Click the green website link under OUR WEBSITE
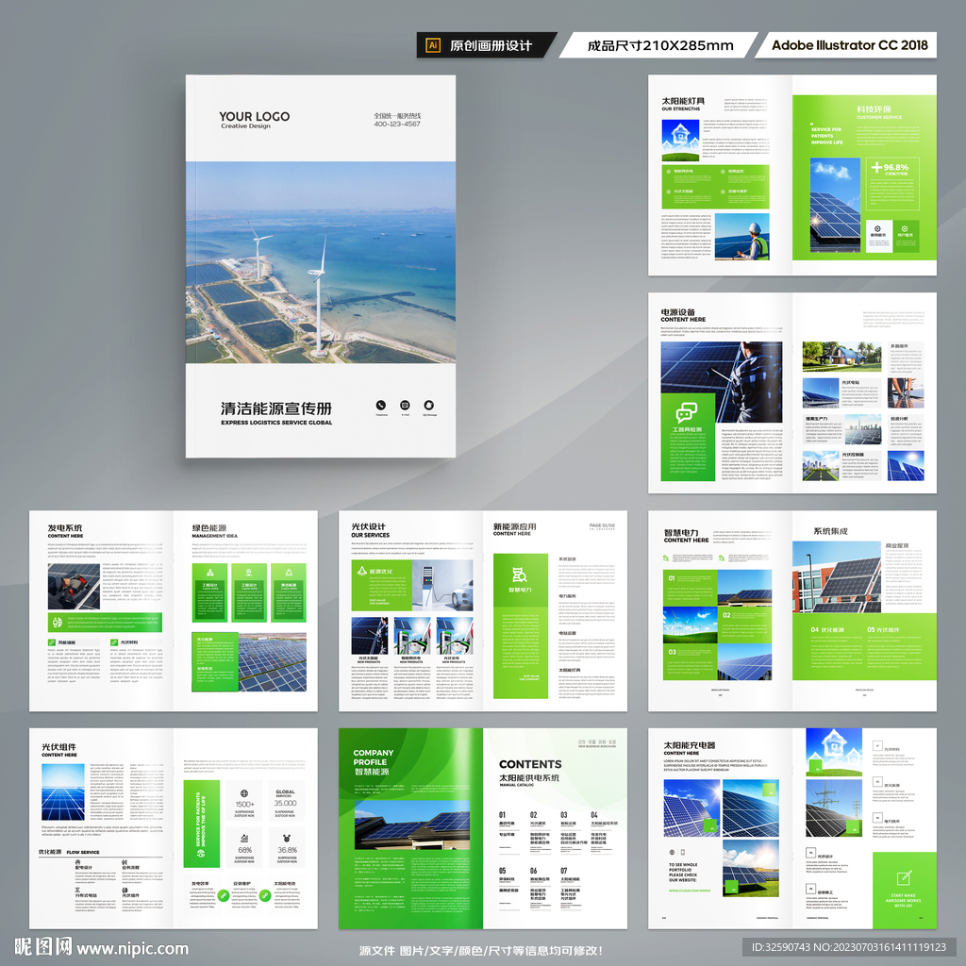This screenshot has width=966, height=966. click(690, 891)
